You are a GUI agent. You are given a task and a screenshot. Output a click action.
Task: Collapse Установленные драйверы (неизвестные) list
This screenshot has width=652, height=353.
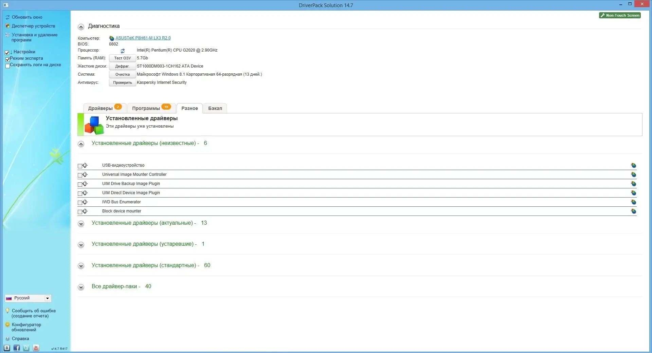click(x=81, y=144)
